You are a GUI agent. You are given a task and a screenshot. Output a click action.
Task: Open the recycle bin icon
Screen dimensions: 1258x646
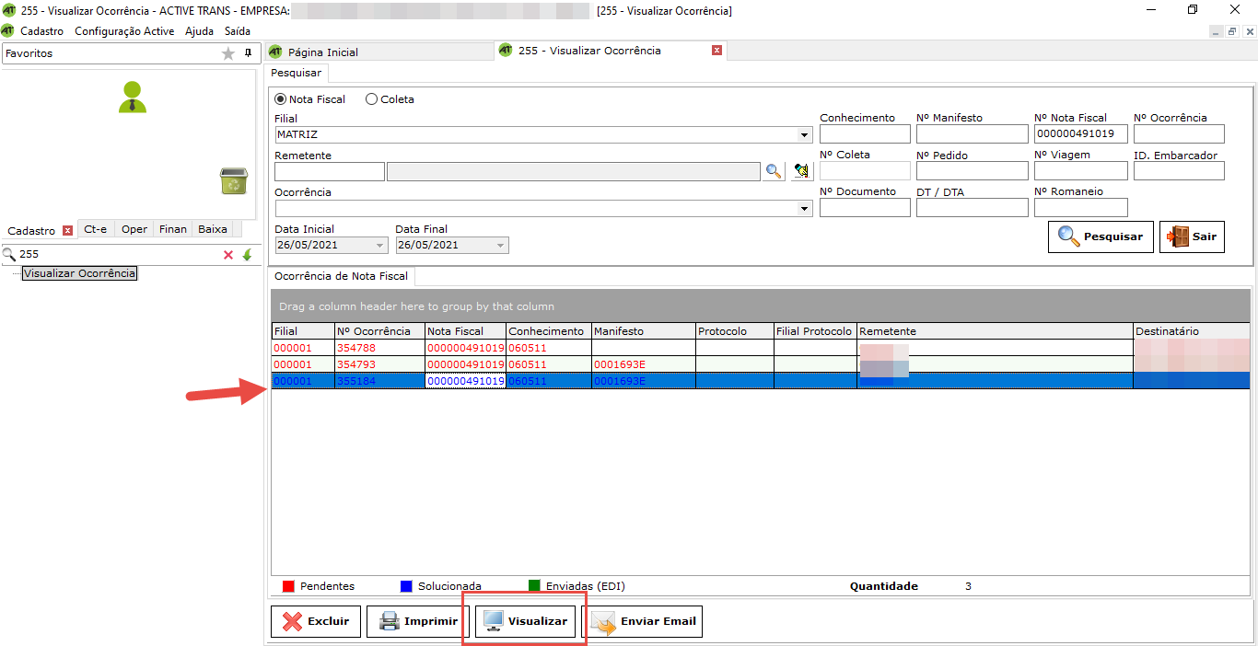pos(233,180)
